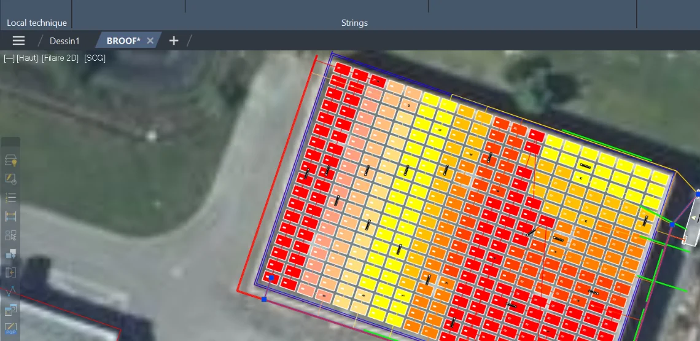Viewport: 700px width, 341px height.
Task: Click the blue grip on the right edge line
Action: click(x=672, y=224)
